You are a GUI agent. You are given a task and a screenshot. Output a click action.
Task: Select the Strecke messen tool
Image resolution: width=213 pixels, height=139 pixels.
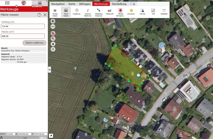pyautogui.click(x=55, y=12)
